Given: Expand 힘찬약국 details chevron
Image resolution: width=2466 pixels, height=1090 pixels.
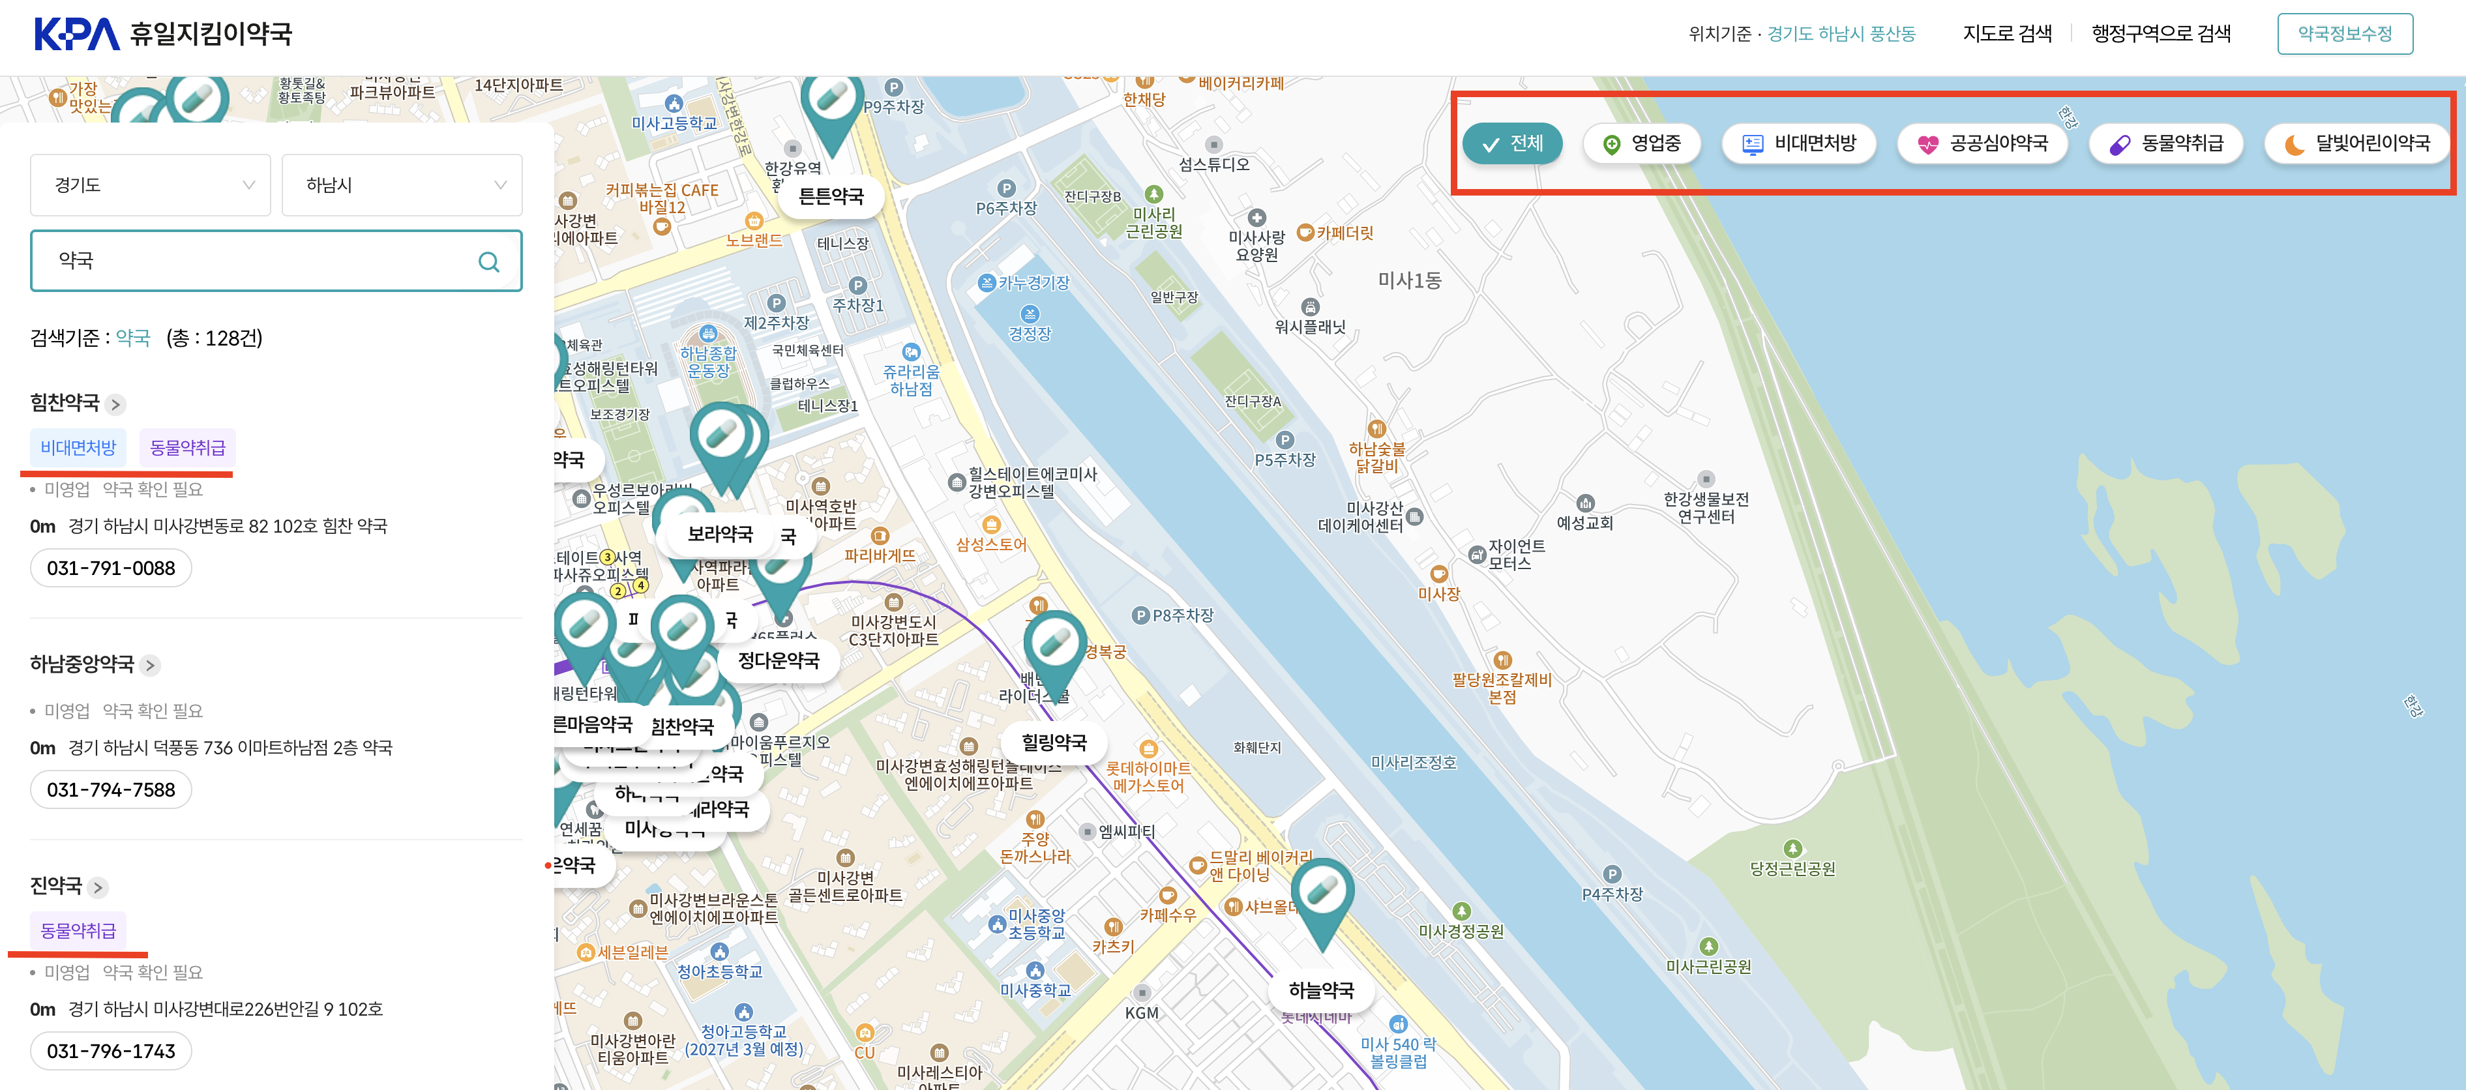Looking at the screenshot, I should point(116,405).
